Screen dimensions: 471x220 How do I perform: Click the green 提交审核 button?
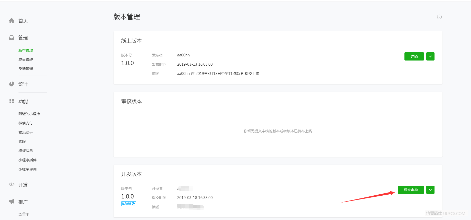pos(411,190)
